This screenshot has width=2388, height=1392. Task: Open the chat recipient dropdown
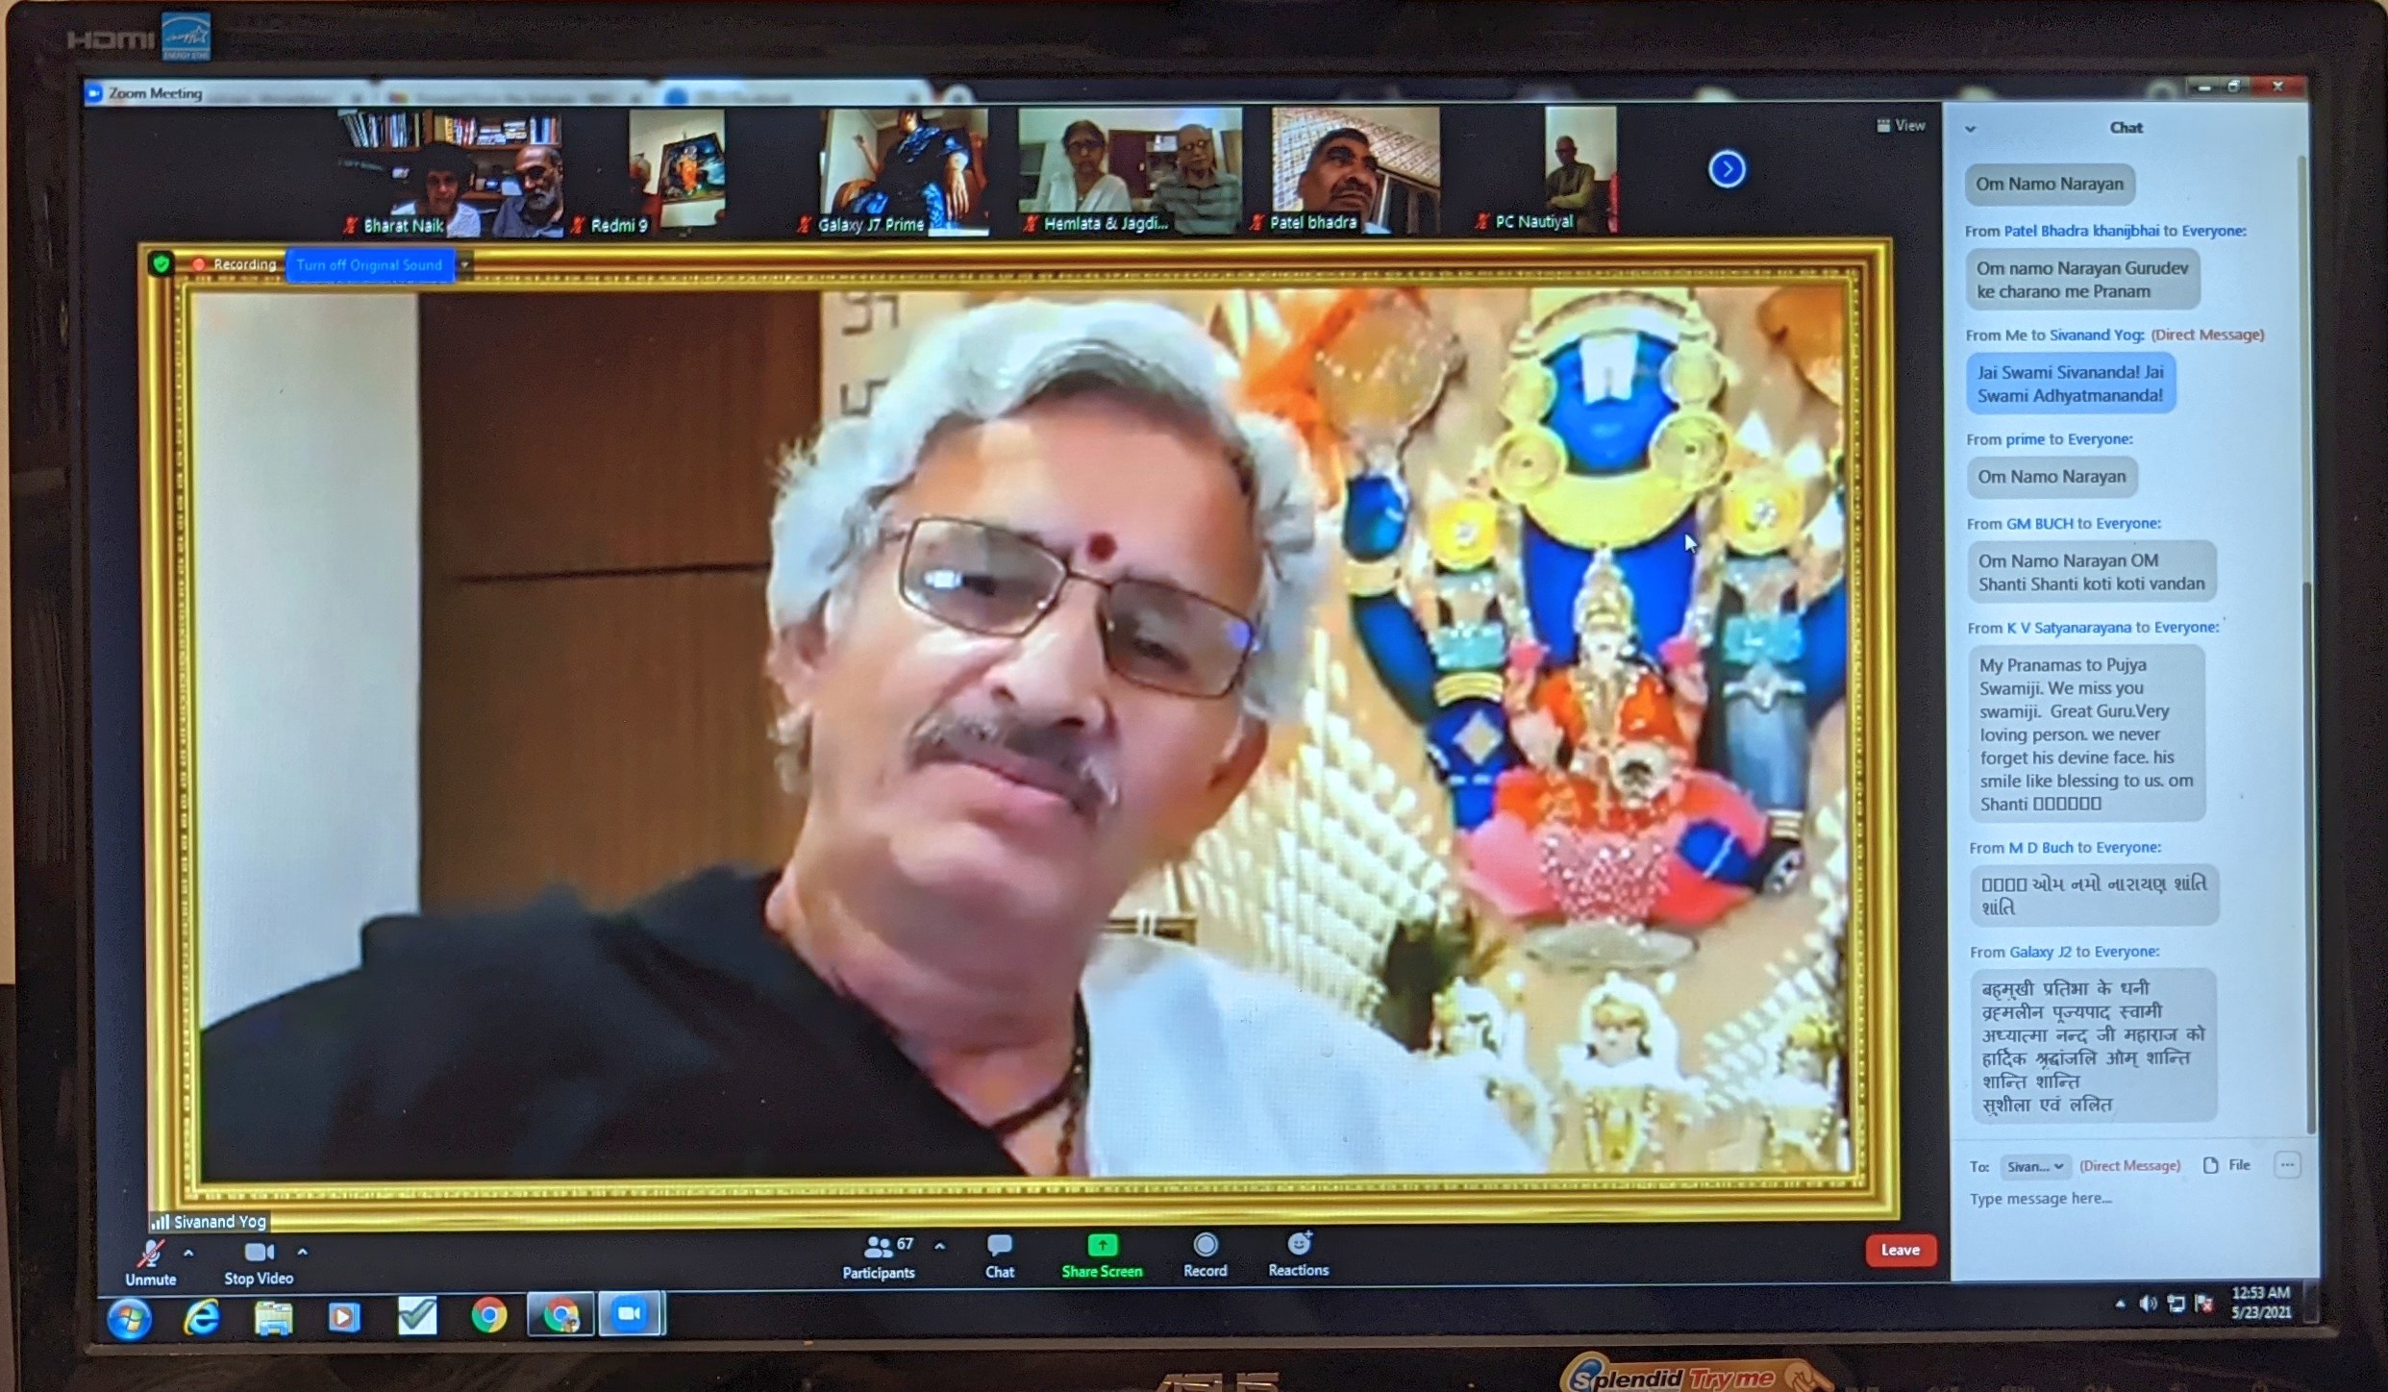tap(2034, 1166)
